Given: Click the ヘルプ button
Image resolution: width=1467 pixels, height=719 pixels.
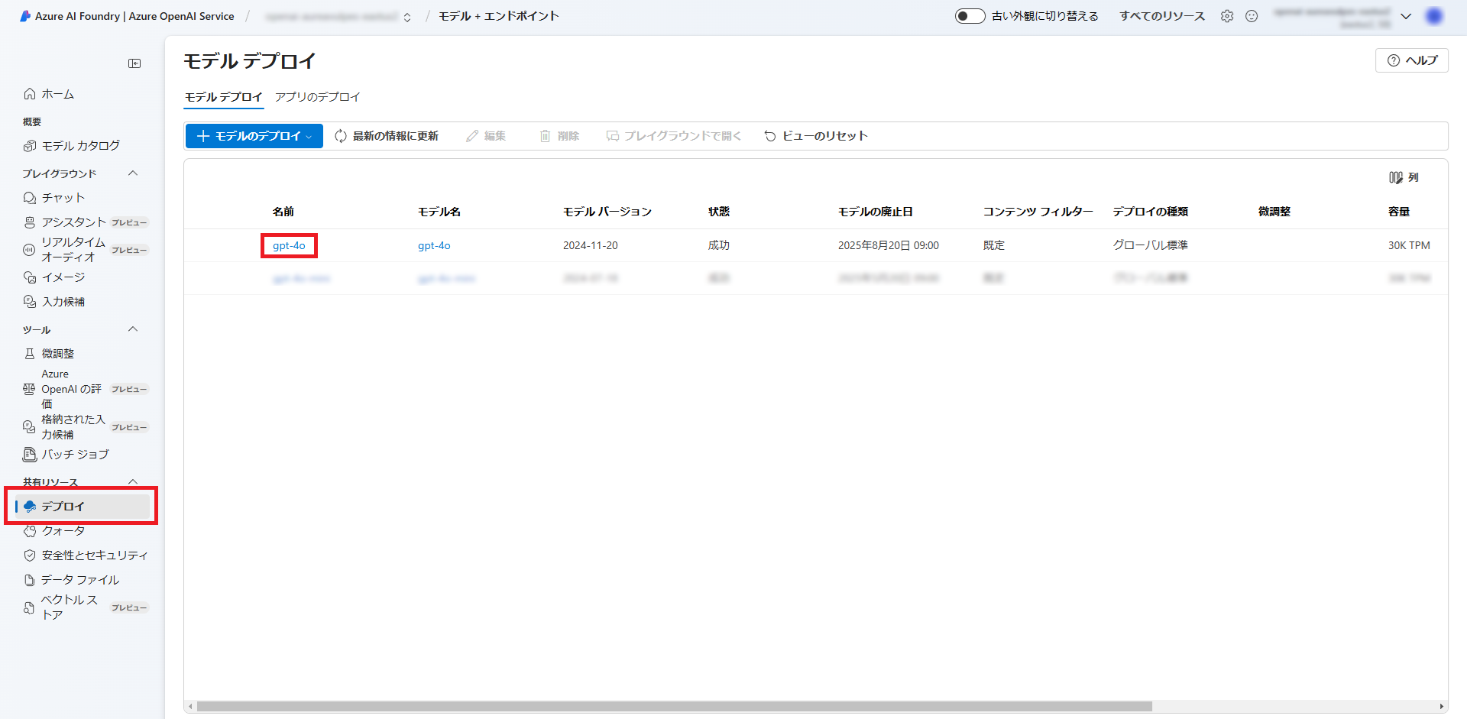Looking at the screenshot, I should tap(1412, 60).
